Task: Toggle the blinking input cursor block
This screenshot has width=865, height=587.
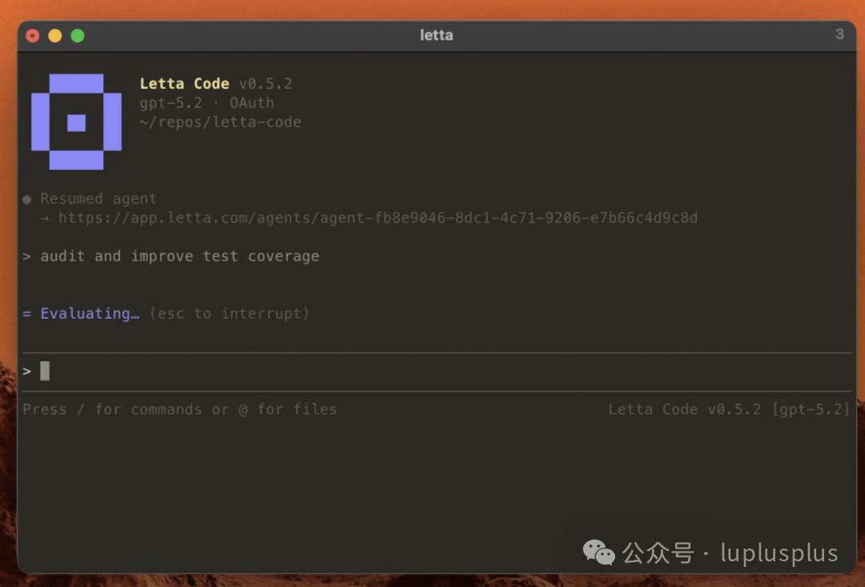Action: click(x=44, y=370)
